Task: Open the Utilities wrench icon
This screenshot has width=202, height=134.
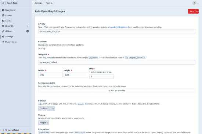Action: [x=3, y=31]
